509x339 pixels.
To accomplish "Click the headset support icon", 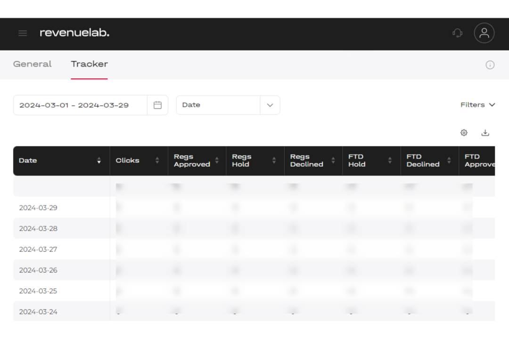I will [x=457, y=33].
